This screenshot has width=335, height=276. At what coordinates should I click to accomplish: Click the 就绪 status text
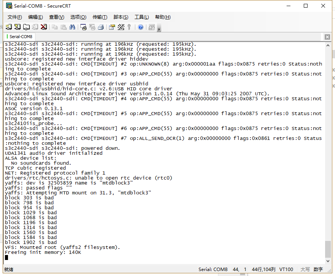[9, 270]
